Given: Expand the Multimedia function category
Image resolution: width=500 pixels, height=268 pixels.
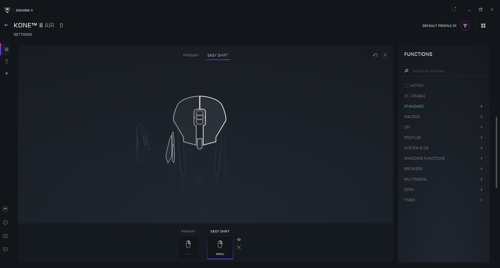Looking at the screenshot, I should pyautogui.click(x=443, y=179).
